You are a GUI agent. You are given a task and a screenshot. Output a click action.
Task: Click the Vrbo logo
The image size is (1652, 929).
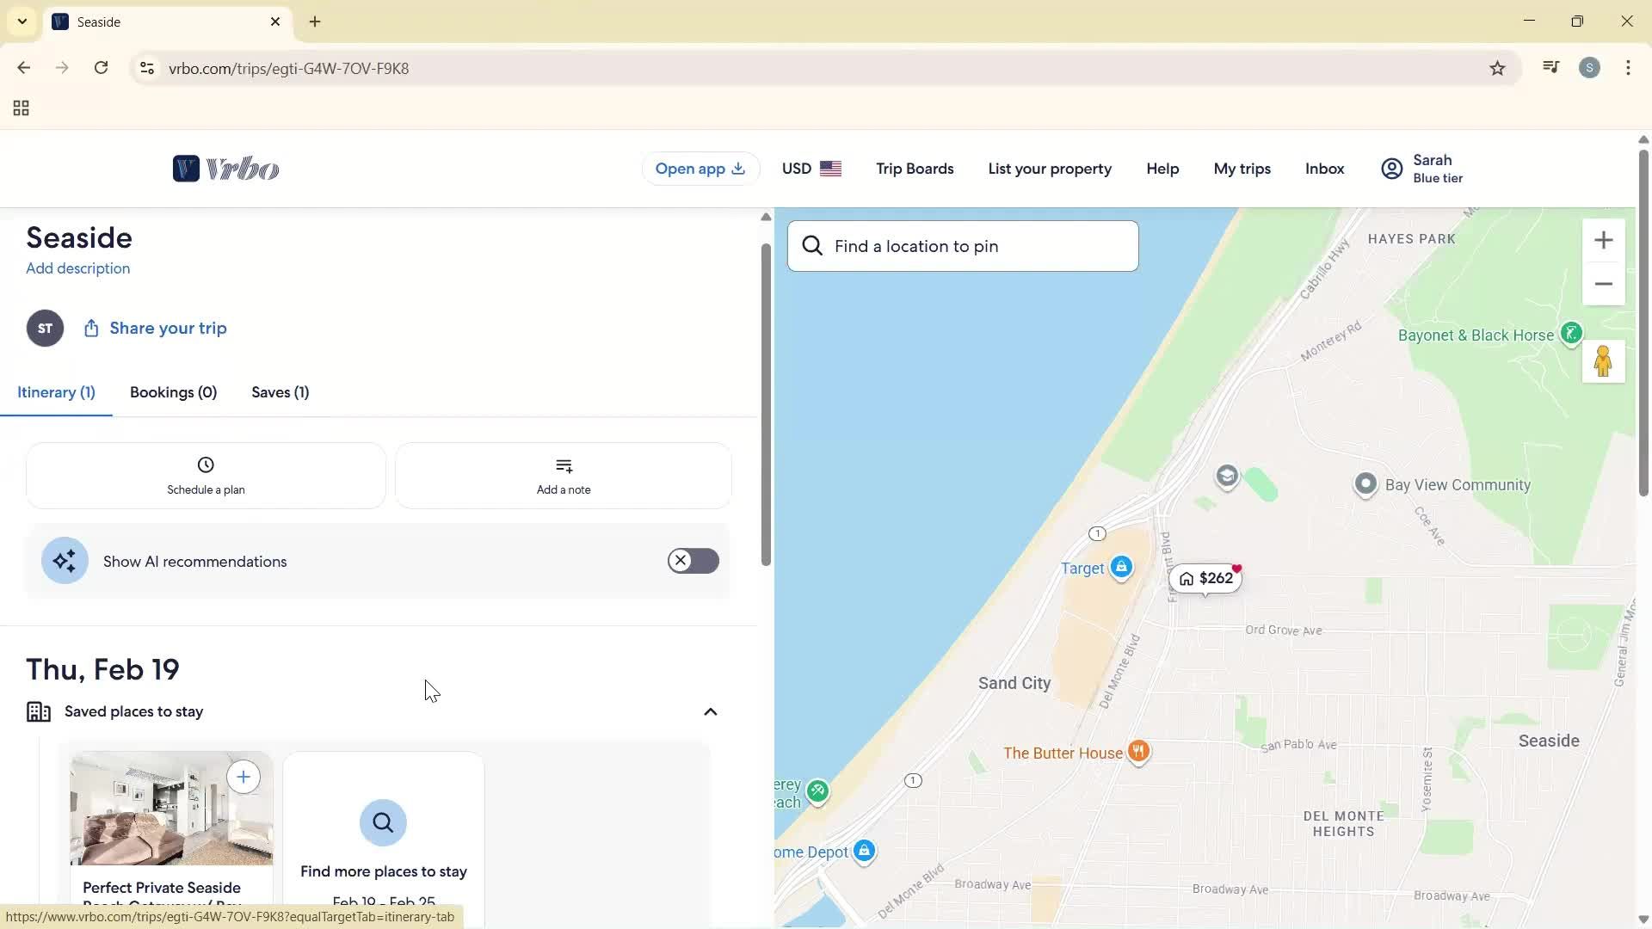point(225,168)
